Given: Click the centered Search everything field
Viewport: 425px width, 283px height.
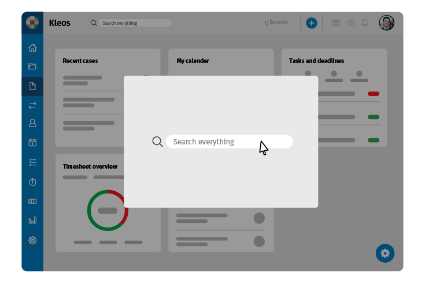Looking at the screenshot, I should point(229,141).
